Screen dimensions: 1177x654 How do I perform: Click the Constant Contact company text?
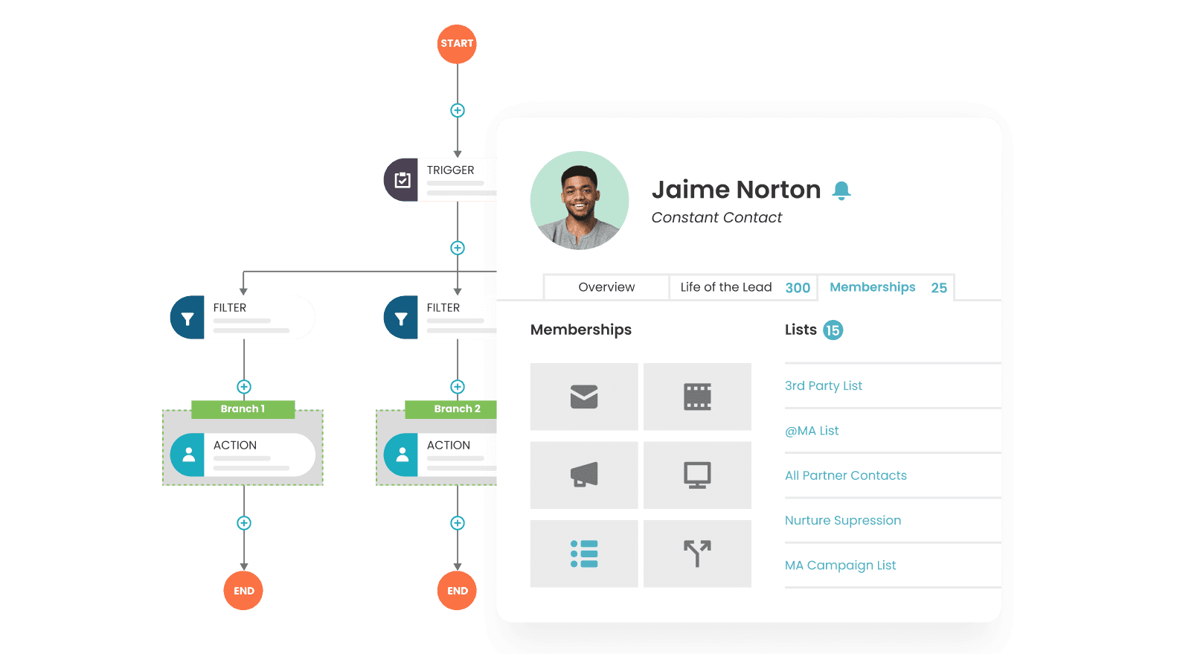pyautogui.click(x=716, y=217)
